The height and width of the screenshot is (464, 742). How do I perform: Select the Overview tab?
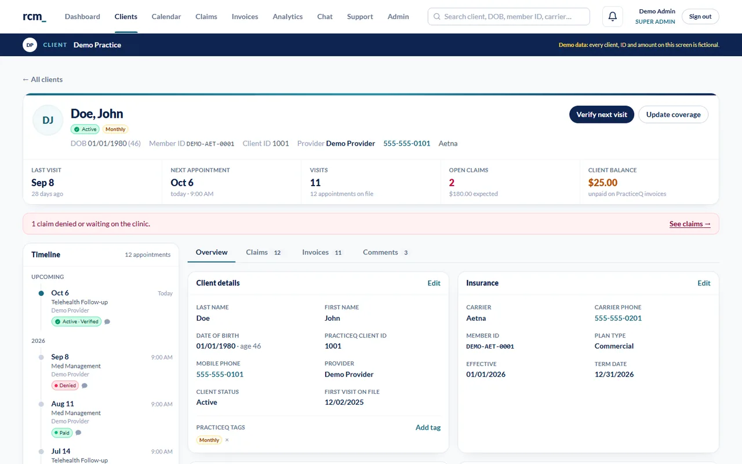[x=212, y=252]
